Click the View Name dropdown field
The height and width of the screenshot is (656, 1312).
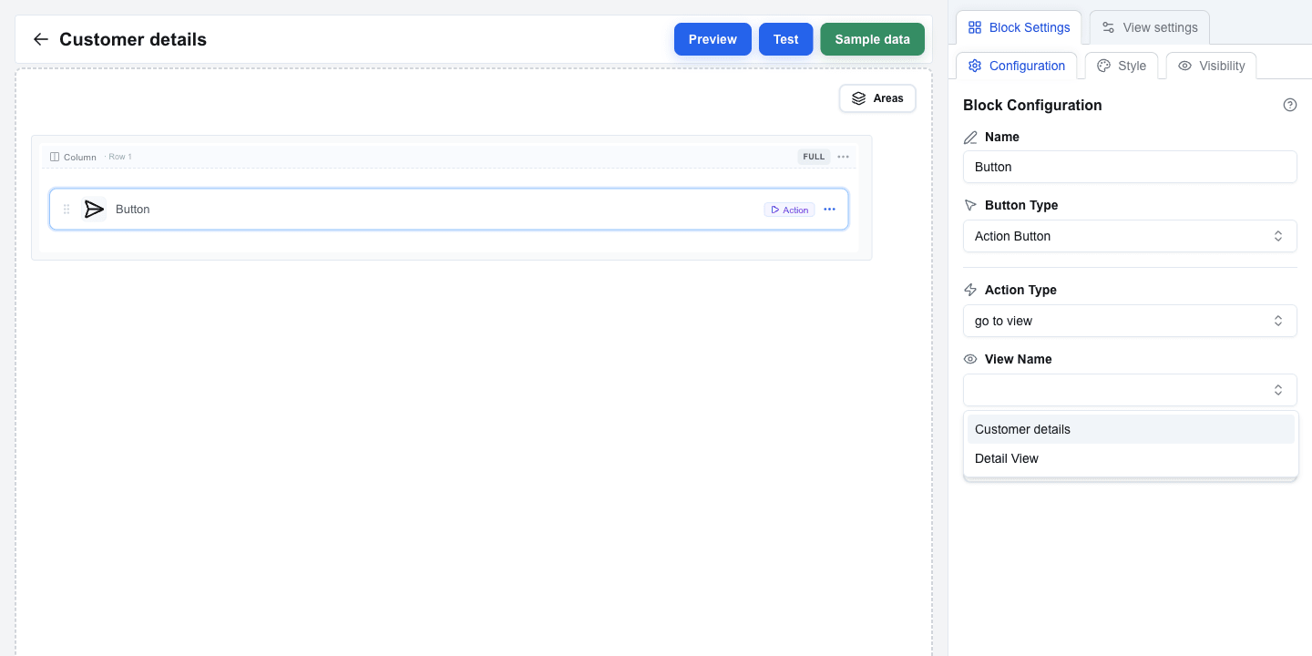(1130, 390)
